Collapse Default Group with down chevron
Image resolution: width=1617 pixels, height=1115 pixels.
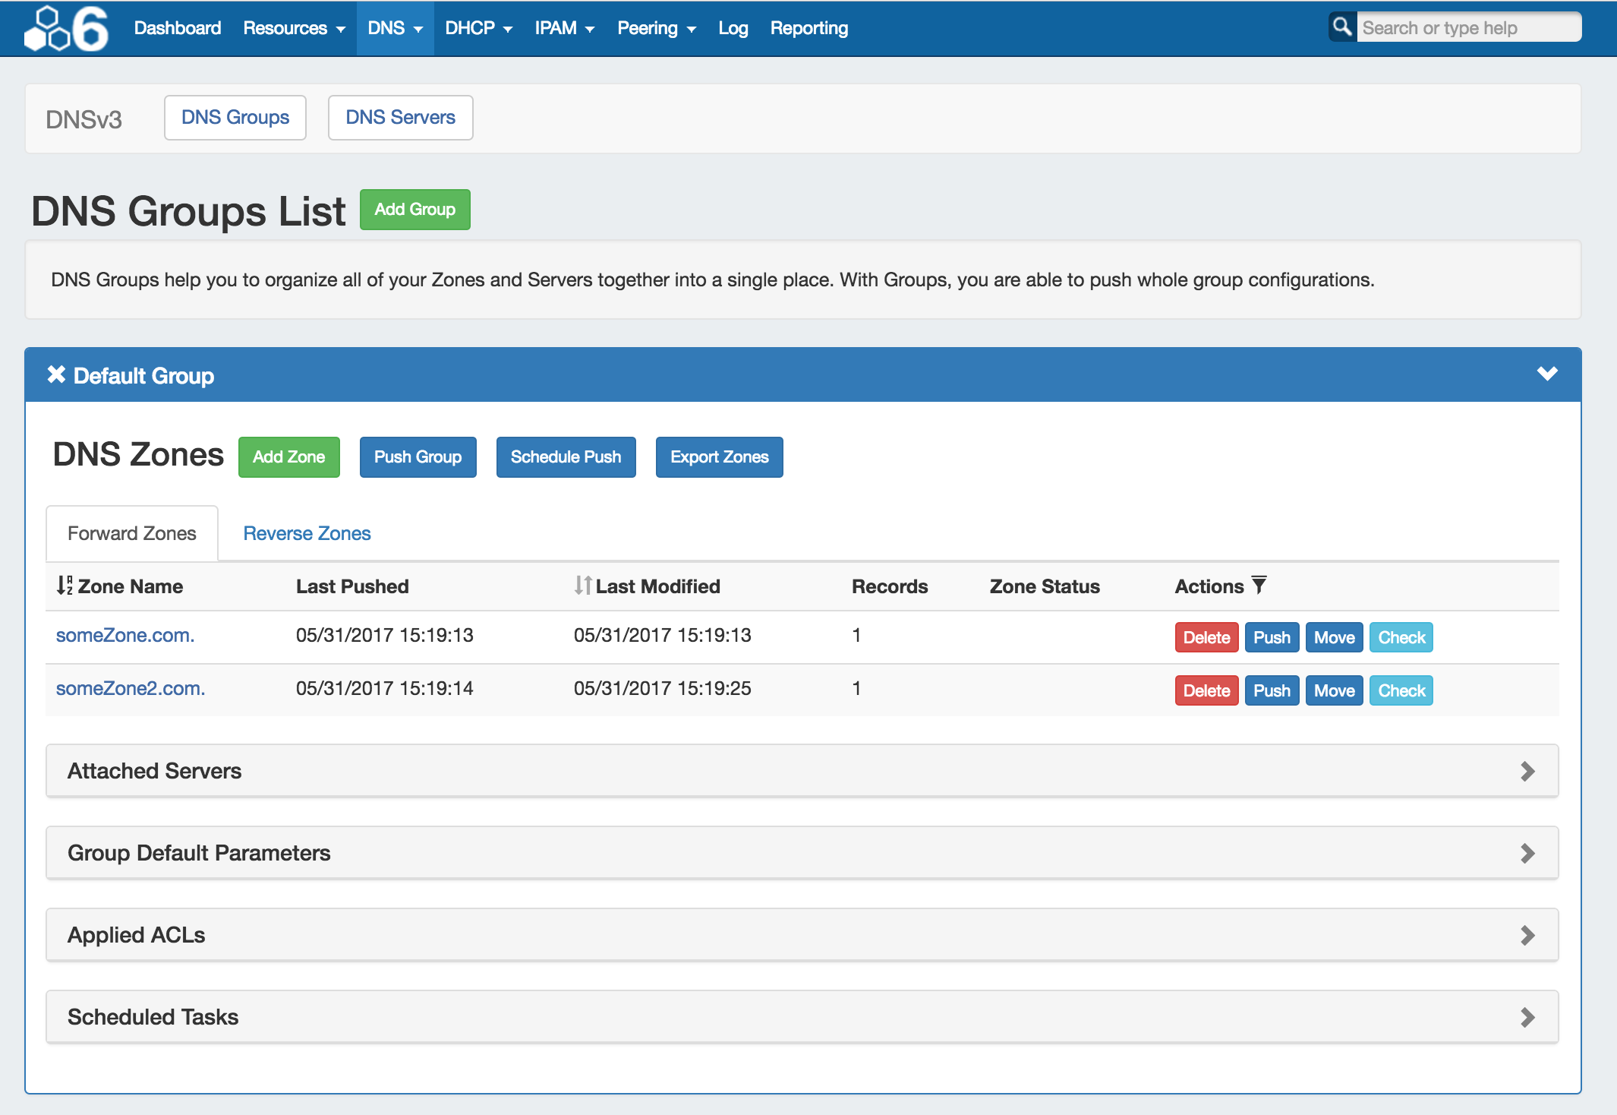pyautogui.click(x=1546, y=374)
